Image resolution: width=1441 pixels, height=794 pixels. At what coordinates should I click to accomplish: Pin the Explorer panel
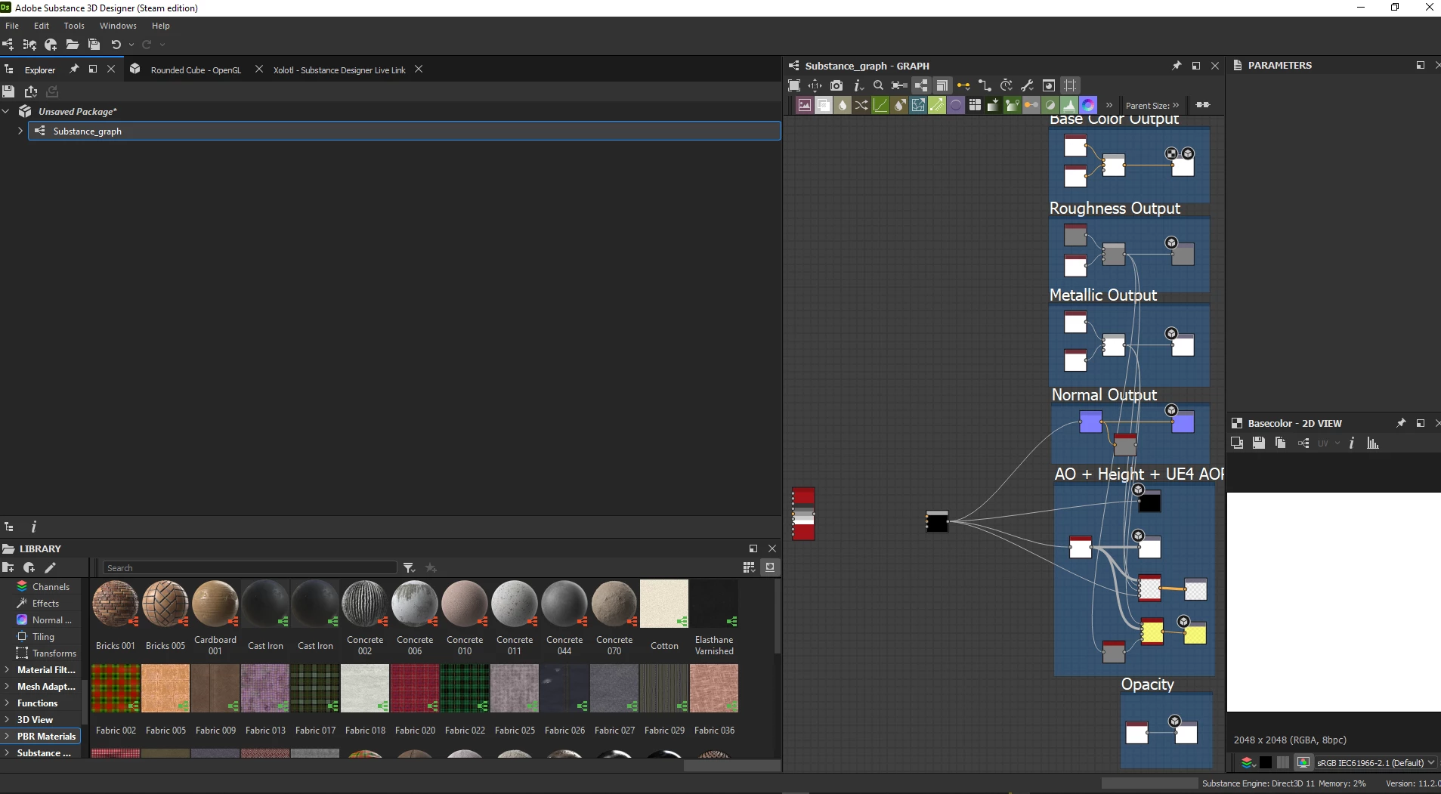click(x=74, y=69)
